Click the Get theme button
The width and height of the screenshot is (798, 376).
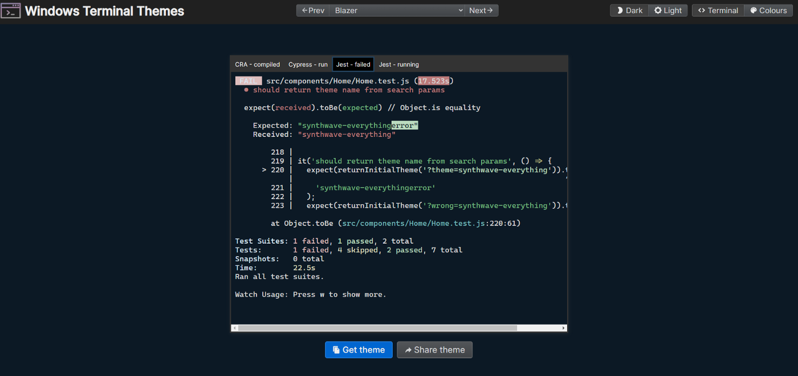(x=359, y=350)
